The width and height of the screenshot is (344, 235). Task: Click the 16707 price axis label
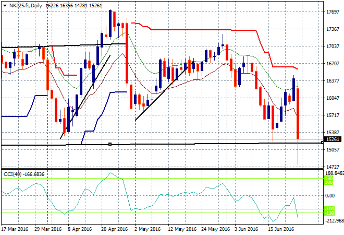point(333,63)
